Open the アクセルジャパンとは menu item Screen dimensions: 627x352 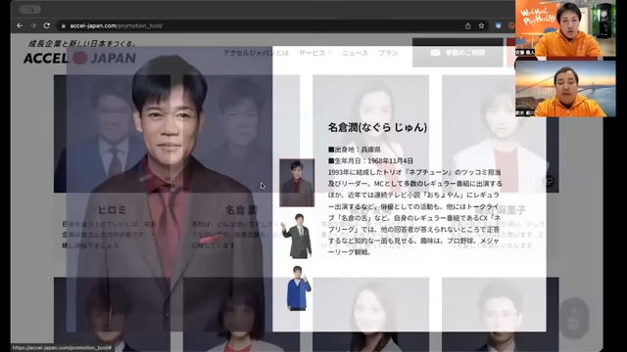256,53
